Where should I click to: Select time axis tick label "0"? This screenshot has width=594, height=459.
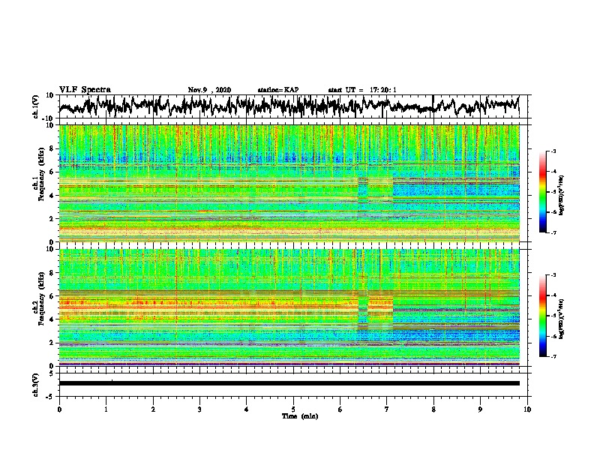[x=59, y=409]
